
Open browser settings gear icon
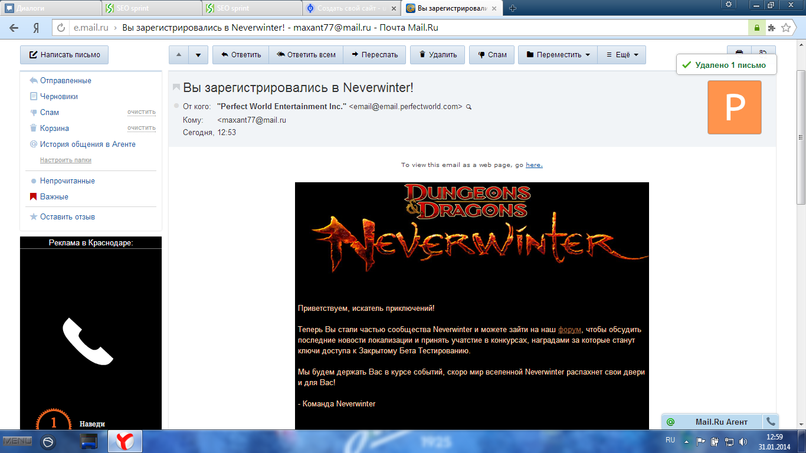pos(729,5)
